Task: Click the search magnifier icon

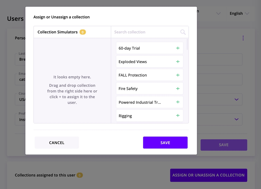Action: click(183, 32)
